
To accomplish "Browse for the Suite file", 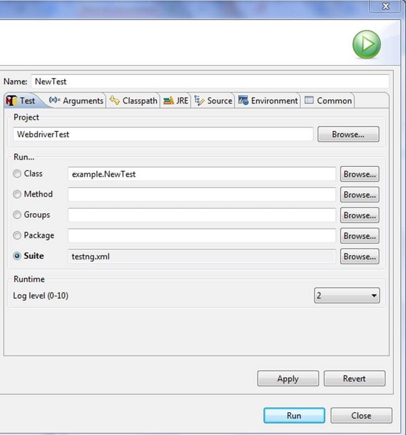I will (x=359, y=257).
